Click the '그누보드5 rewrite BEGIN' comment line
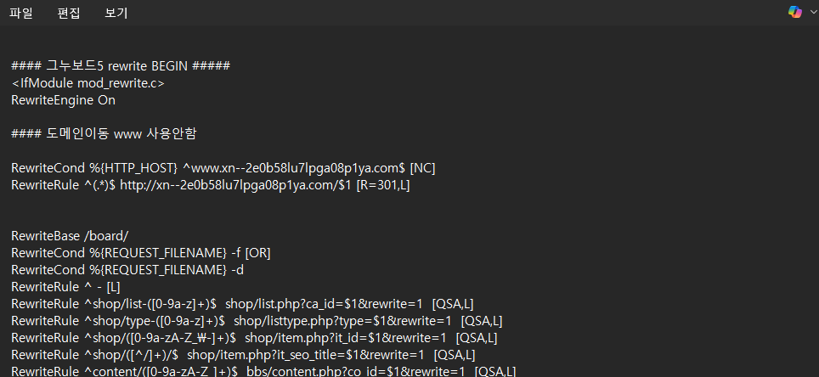Screen dimensions: 819x377 pyautogui.click(x=121, y=66)
